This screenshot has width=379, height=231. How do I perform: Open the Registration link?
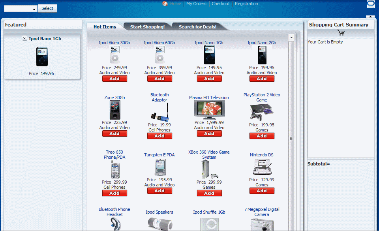(246, 4)
